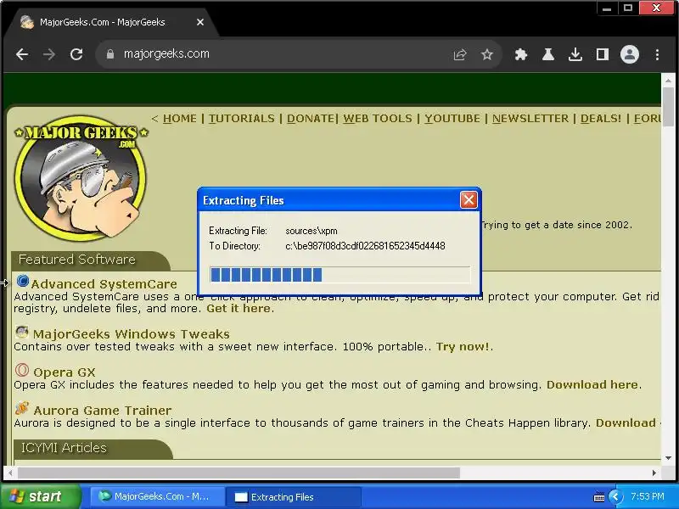Viewport: 679px width, 509px height.
Task: Click the MajorGeeks Windows Tweaks icon
Action: pos(22,332)
